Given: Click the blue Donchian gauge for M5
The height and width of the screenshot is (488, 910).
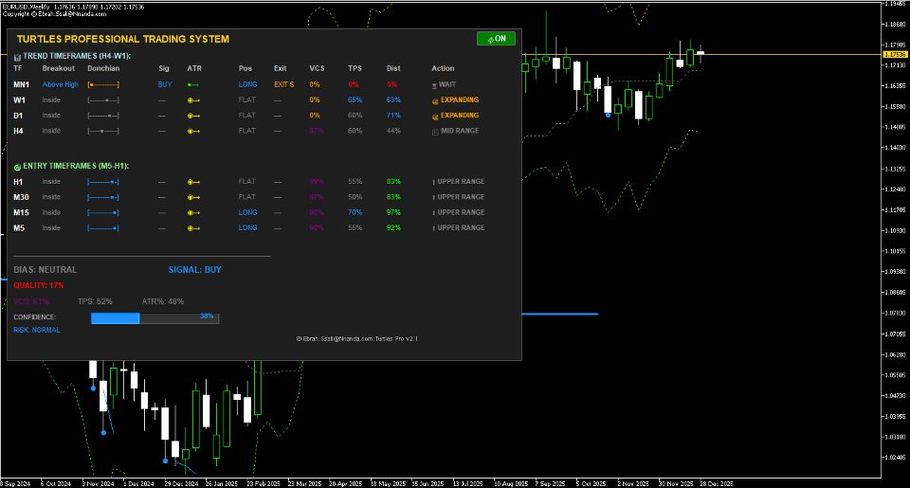Looking at the screenshot, I should 103,228.
